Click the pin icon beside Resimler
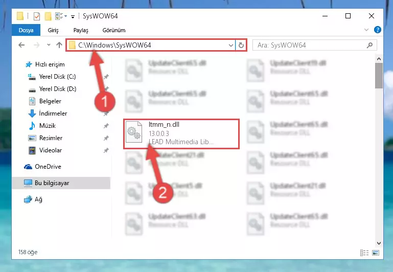 pyautogui.click(x=106, y=138)
